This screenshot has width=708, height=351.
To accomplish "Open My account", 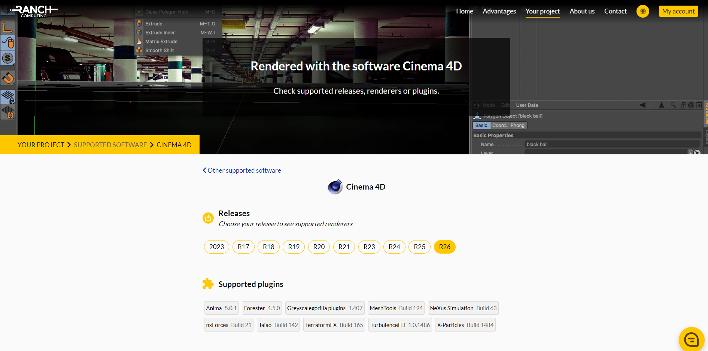I will click(x=678, y=11).
